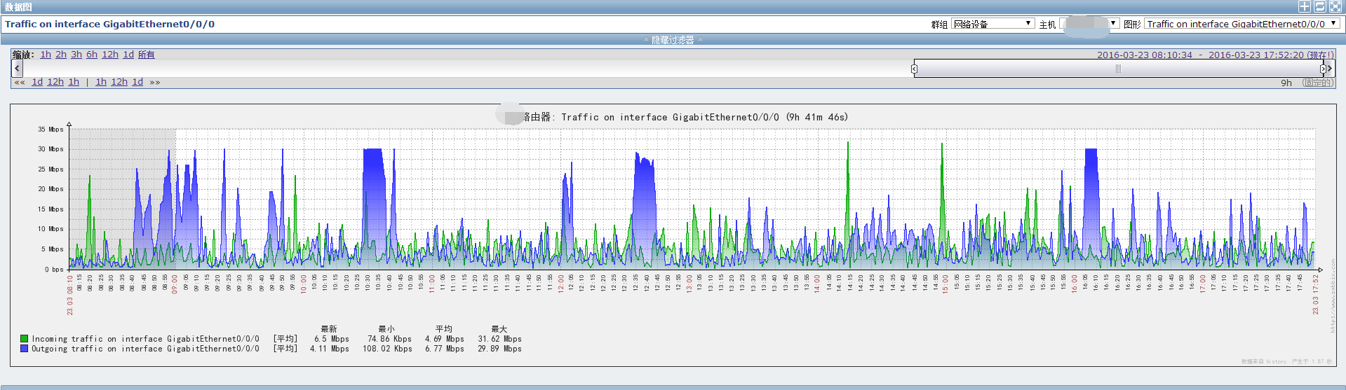Click outgoing latest value 4.11 Mbps
Image resolution: width=1346 pixels, height=390 pixels.
pos(329,349)
